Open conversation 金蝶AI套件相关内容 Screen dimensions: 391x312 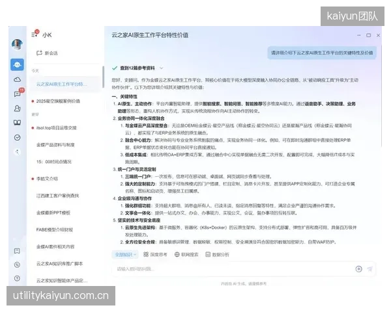pos(55,247)
